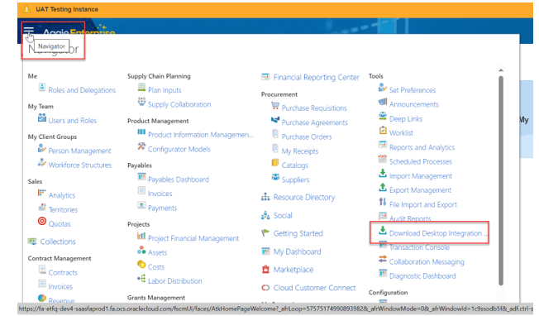Image resolution: width=539 pixels, height=316 pixels.
Task: Open Users and Roles link
Action: [73, 121]
